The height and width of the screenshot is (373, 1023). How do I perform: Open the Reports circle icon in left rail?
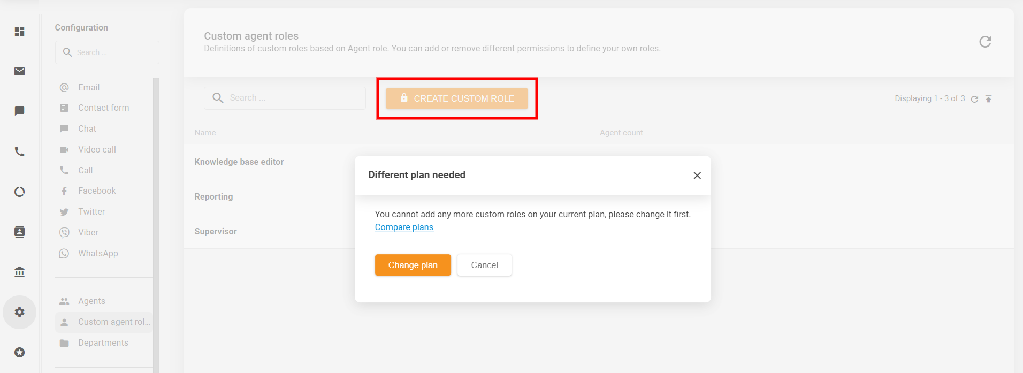point(19,192)
